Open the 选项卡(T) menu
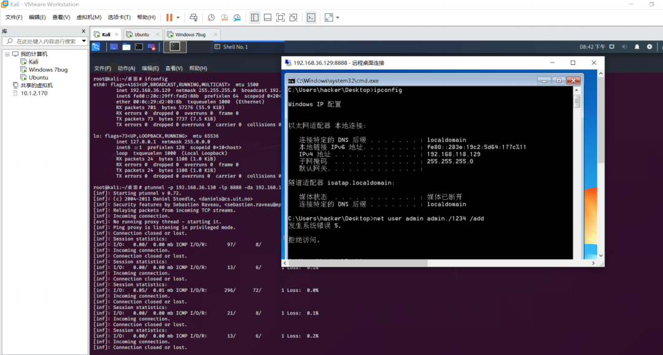 119,17
